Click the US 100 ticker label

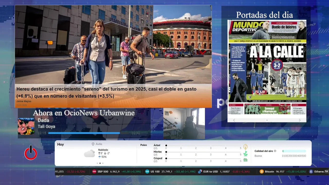pos(155,171)
